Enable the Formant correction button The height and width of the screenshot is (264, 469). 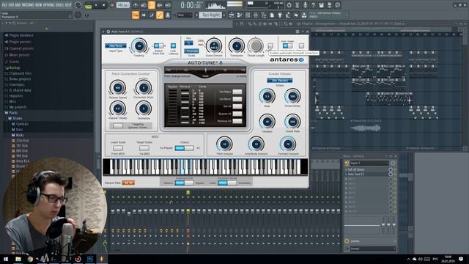[270, 45]
